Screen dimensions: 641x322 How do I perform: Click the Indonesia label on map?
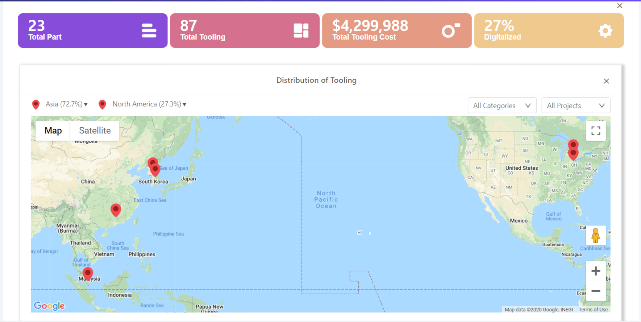coord(120,295)
